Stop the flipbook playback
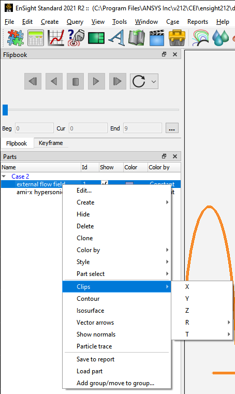This screenshot has width=235, height=394. (x=75, y=81)
